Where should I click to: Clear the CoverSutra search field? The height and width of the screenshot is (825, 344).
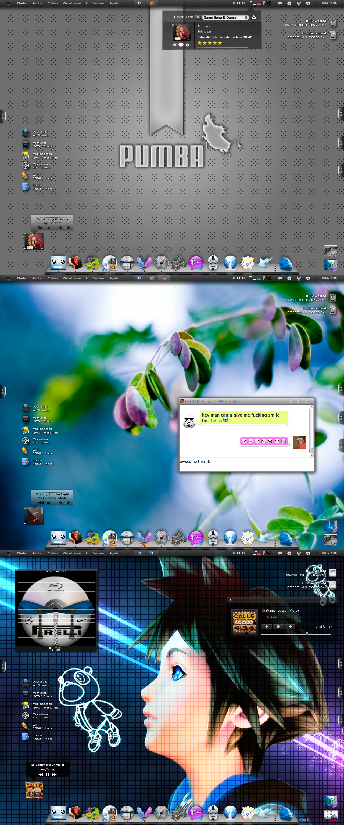pyautogui.click(x=246, y=18)
